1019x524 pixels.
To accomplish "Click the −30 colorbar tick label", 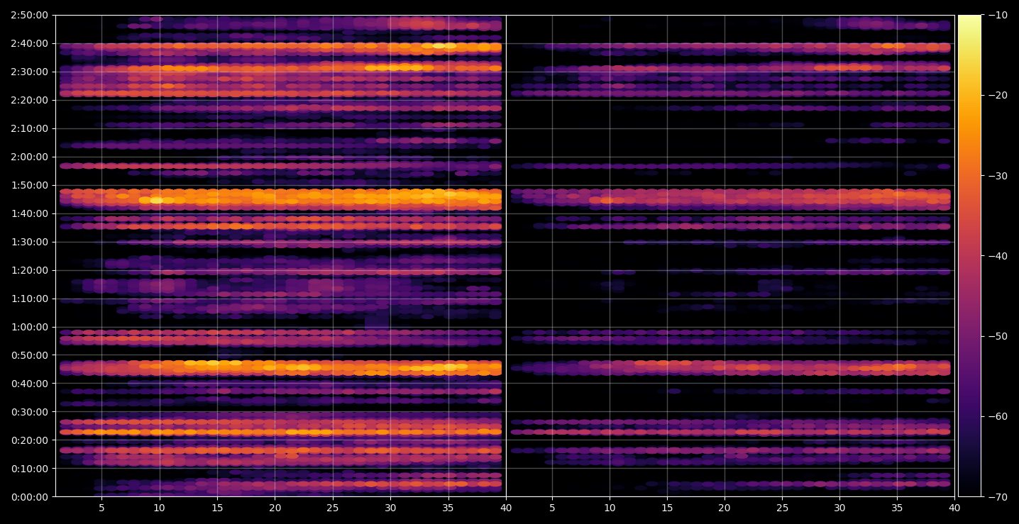I will pyautogui.click(x=996, y=176).
